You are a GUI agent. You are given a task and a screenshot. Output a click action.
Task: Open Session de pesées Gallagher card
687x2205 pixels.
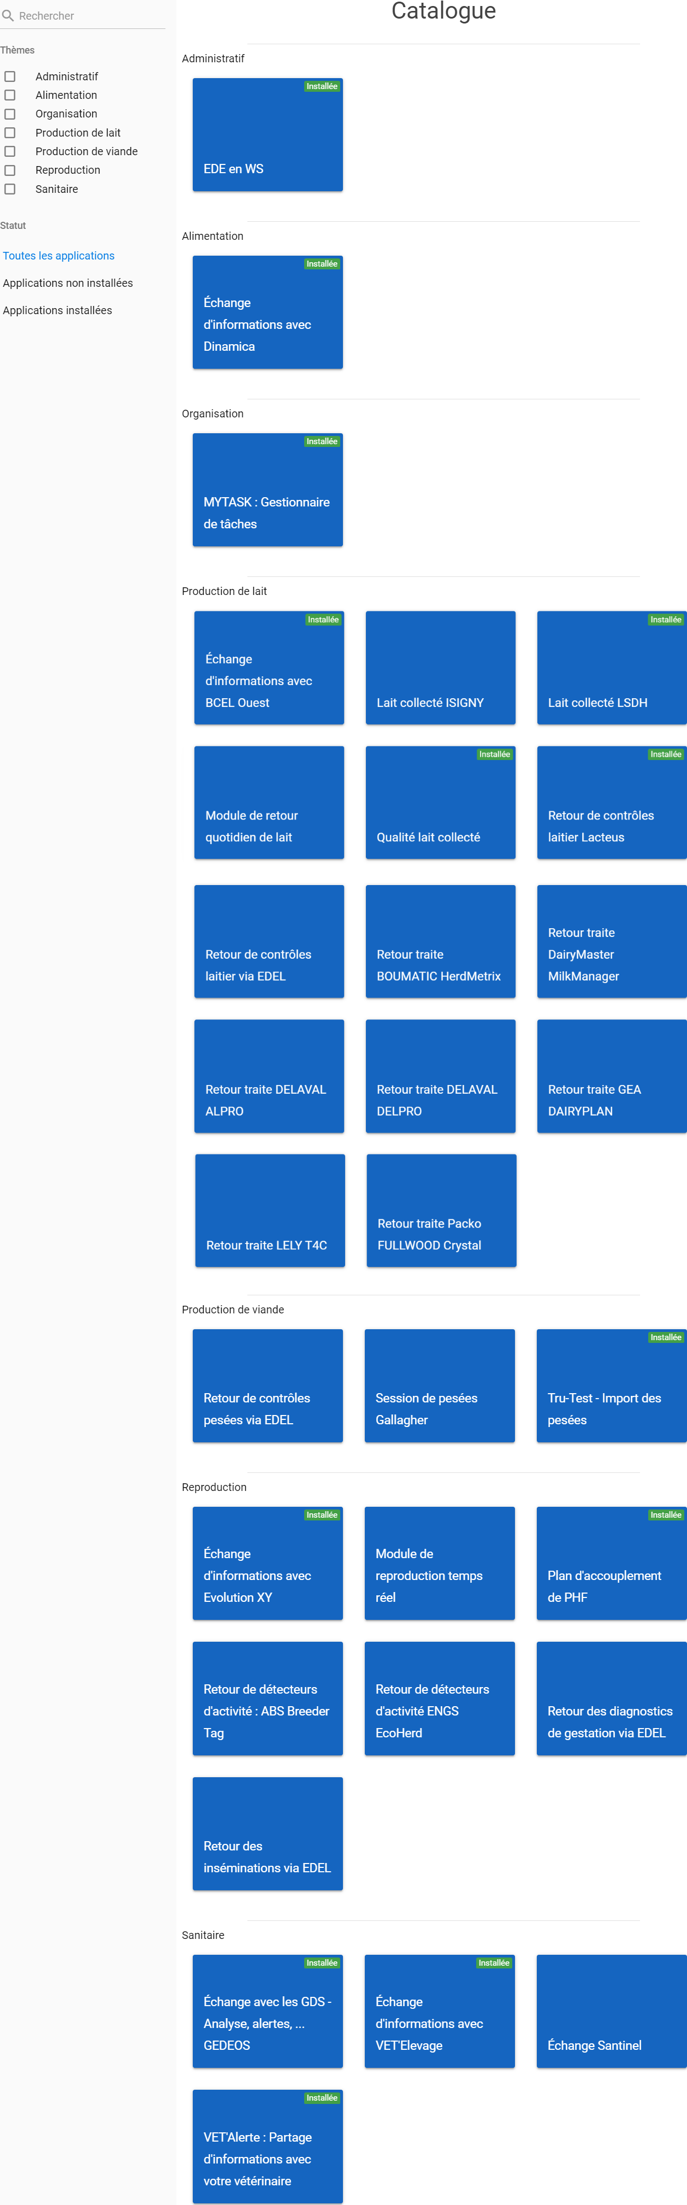coord(440,1386)
